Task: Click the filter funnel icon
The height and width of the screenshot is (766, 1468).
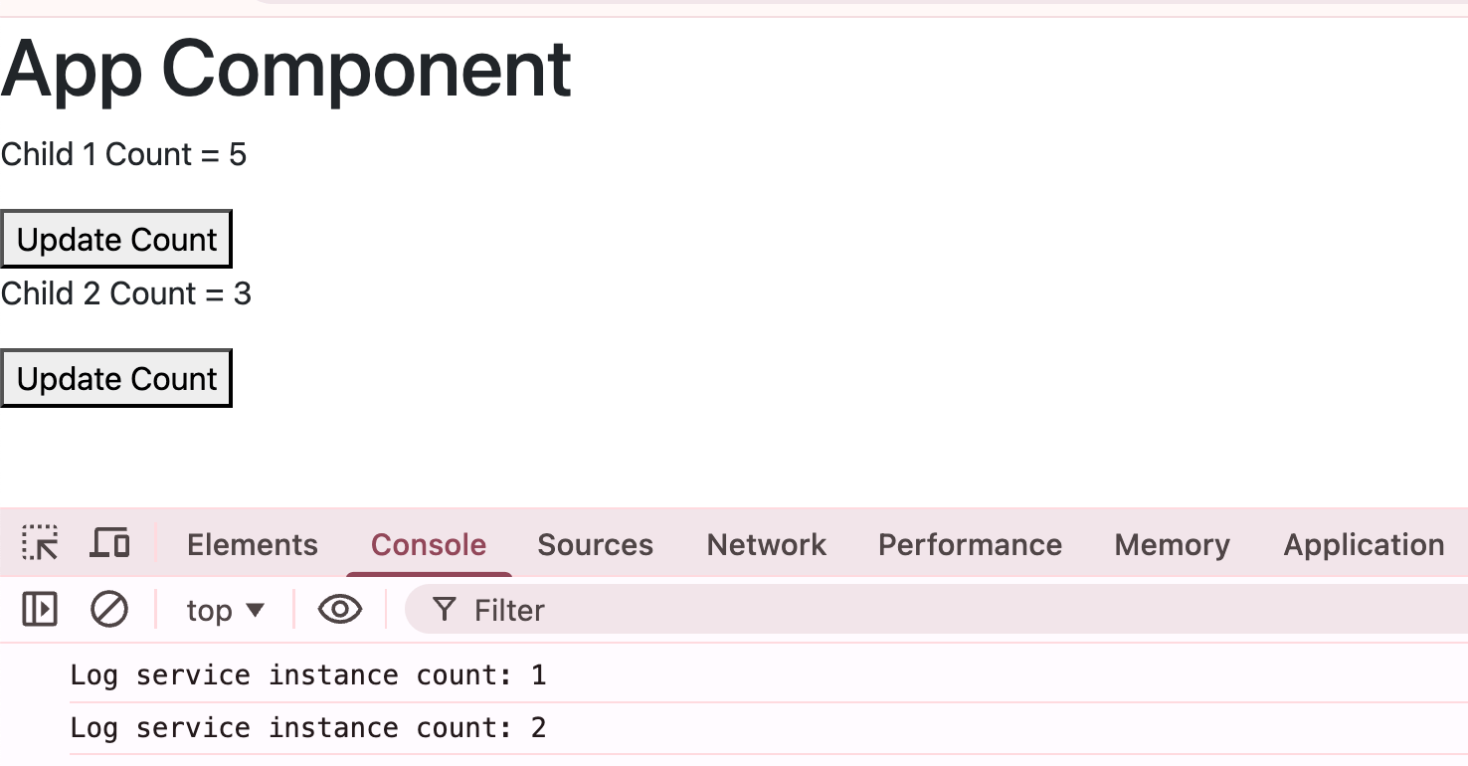Action: (x=444, y=610)
